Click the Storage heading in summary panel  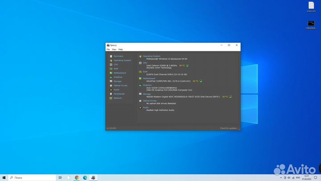click(147, 94)
